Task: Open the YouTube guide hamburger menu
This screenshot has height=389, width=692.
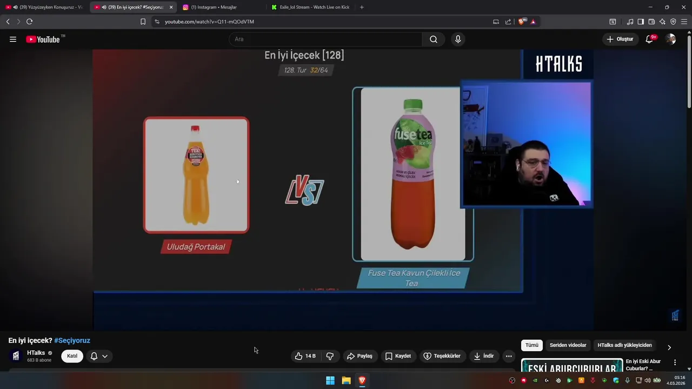Action: 13,39
